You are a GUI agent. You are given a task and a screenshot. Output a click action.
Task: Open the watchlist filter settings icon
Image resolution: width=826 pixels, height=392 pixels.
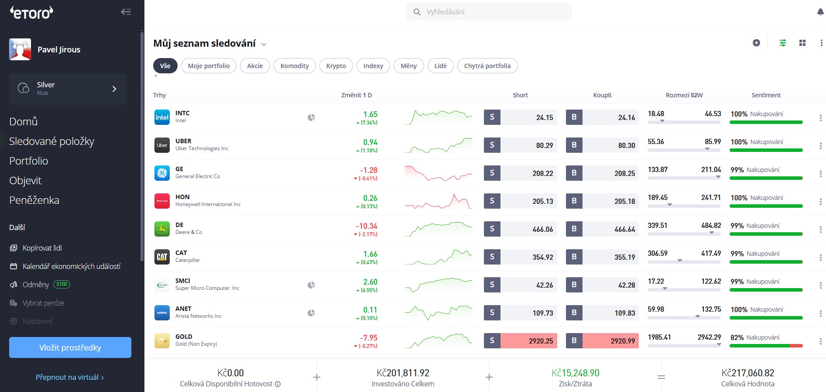[x=783, y=43]
